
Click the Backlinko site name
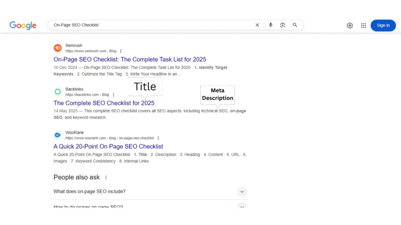click(74, 89)
